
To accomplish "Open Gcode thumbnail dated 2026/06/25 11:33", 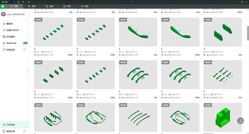I will [x=96, y=75].
